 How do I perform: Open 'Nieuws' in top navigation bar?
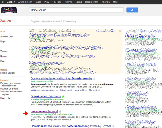(x=69, y=2)
